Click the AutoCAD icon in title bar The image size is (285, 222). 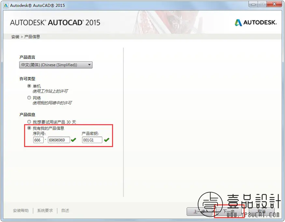(6, 6)
